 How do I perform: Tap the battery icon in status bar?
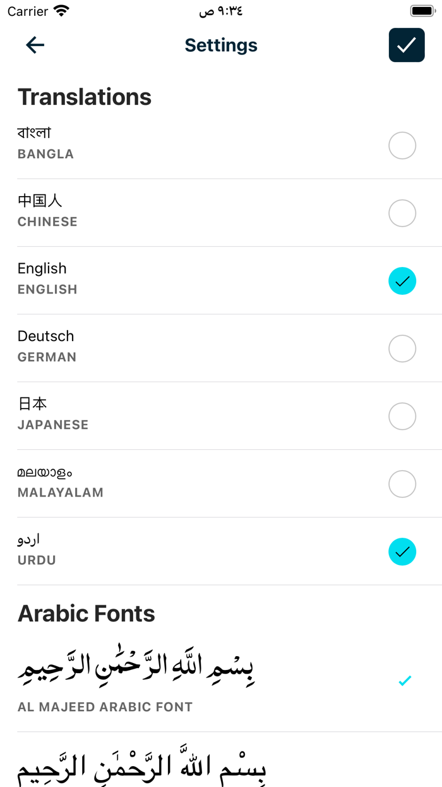[422, 11]
